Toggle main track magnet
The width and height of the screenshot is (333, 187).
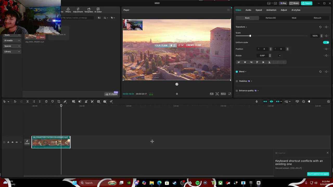pos(265,102)
